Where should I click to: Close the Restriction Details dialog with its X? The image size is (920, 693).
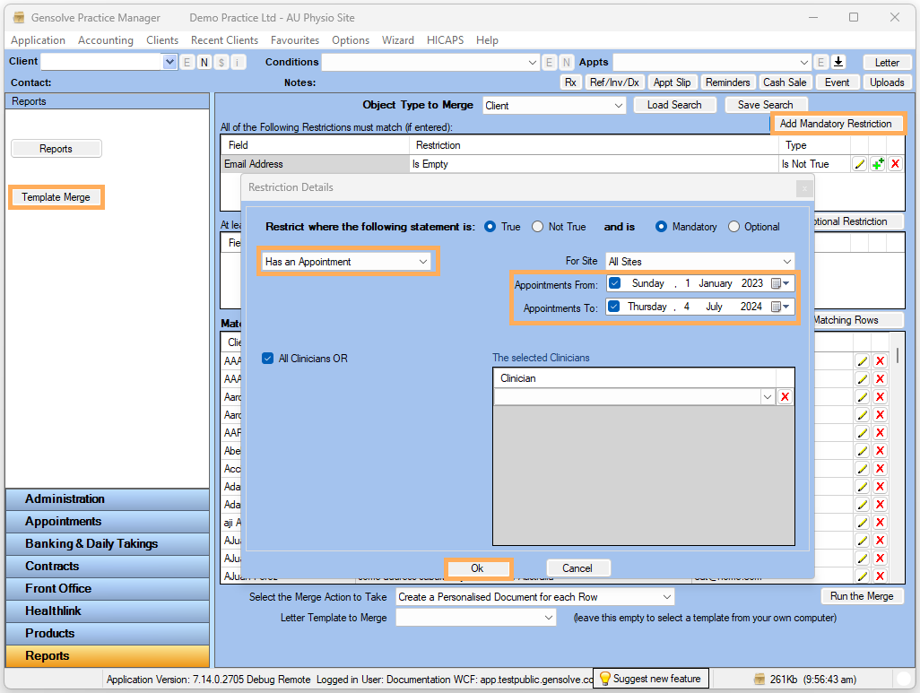click(x=804, y=188)
